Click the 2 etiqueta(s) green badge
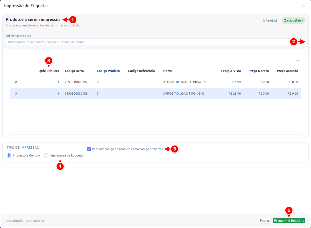 coord(293,20)
